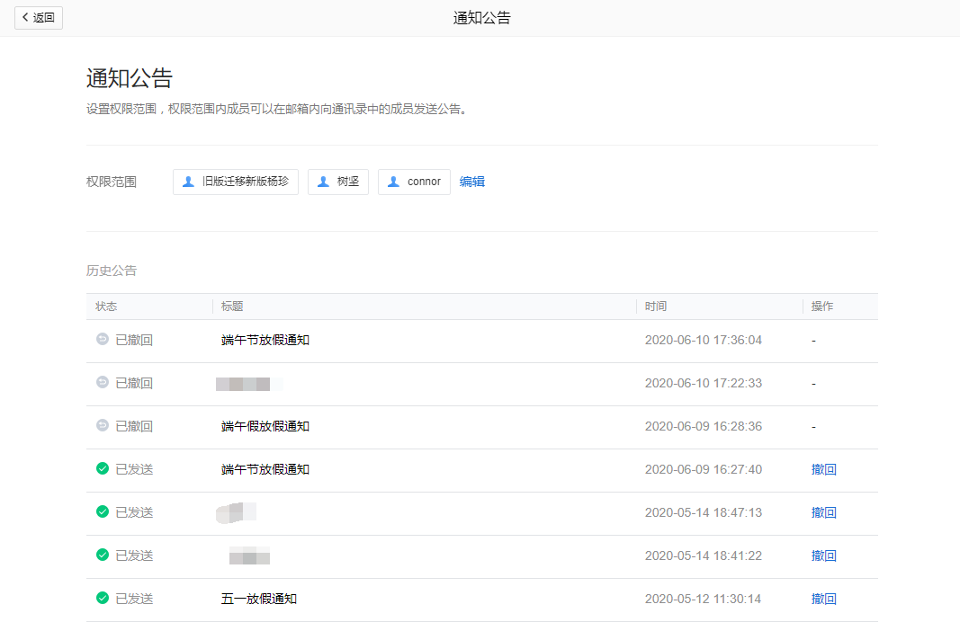Click green sent icon for 五一放假通知
The image size is (960, 622).
click(x=103, y=599)
